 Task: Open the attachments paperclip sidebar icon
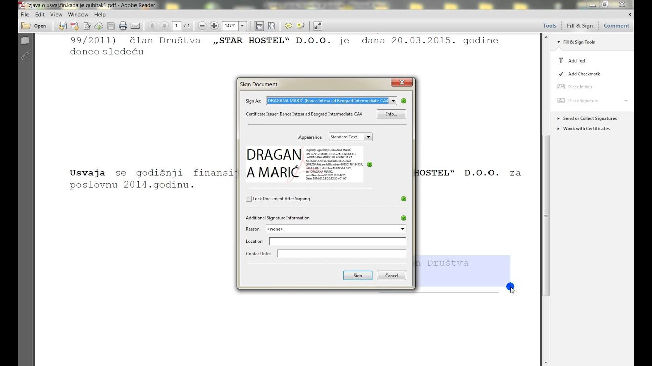click(x=25, y=56)
